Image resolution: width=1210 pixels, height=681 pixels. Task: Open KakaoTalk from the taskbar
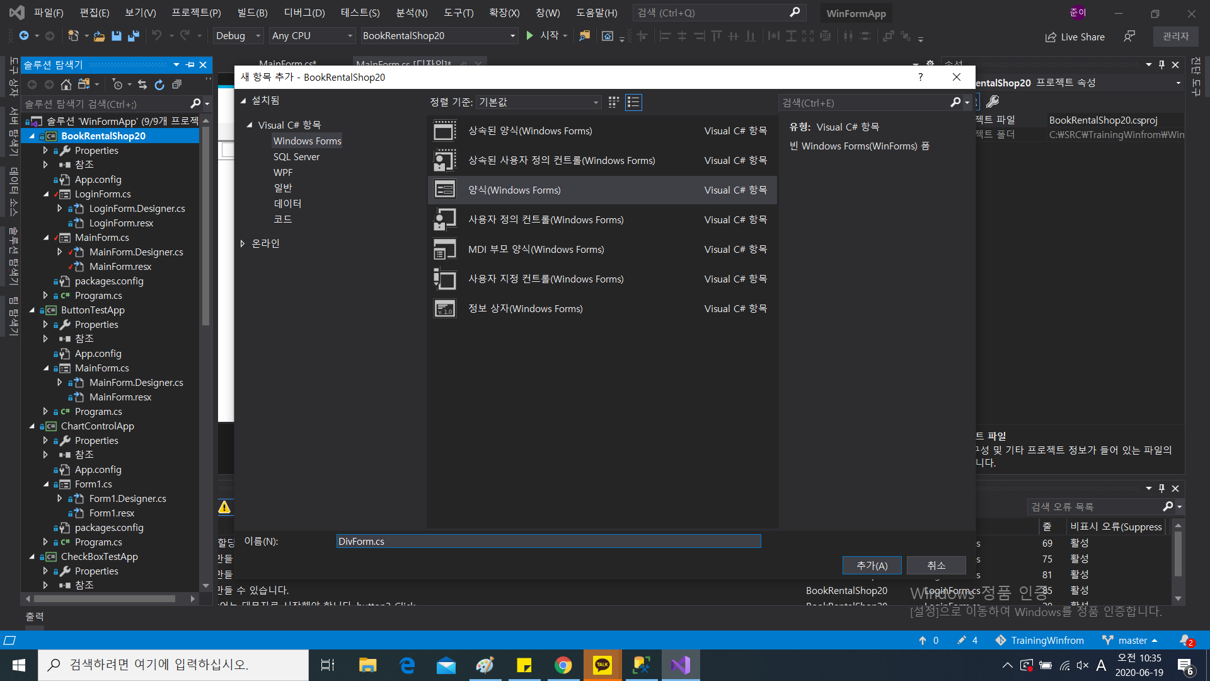(602, 665)
